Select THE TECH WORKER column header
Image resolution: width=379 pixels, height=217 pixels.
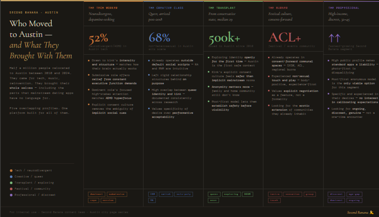pos(103,8)
